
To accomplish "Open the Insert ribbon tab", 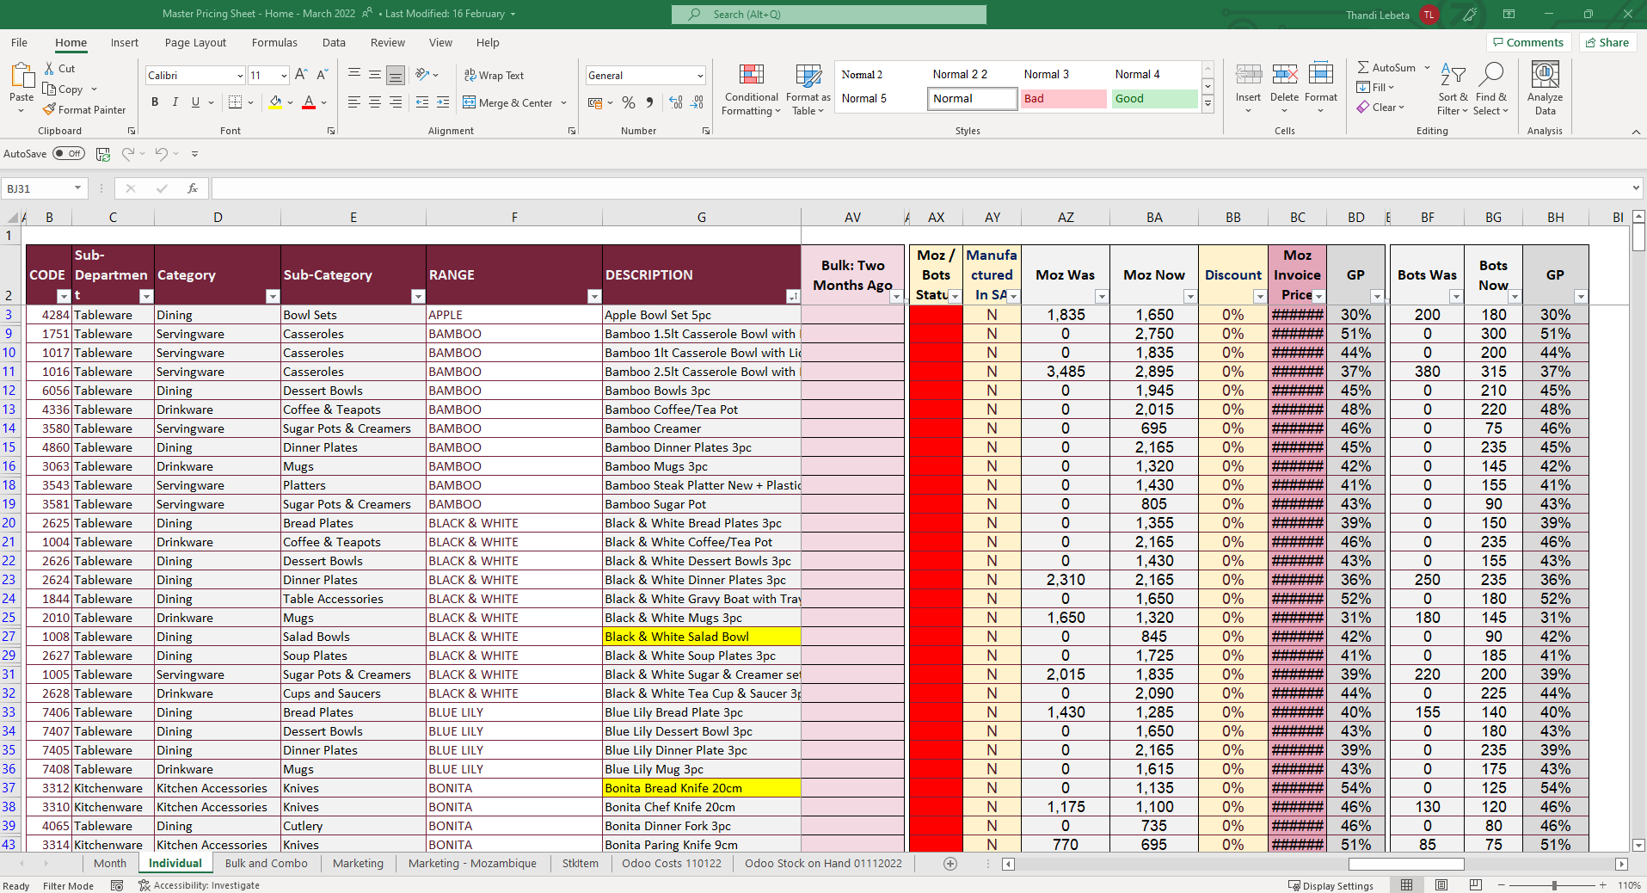I will (x=124, y=43).
